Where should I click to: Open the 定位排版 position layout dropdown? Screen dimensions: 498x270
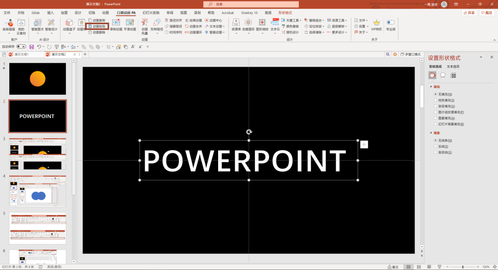click(314, 26)
